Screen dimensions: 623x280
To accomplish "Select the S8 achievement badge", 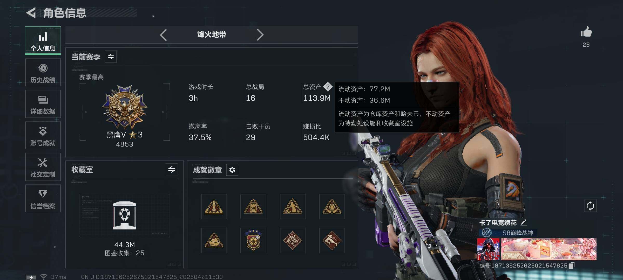I will pos(253,206).
